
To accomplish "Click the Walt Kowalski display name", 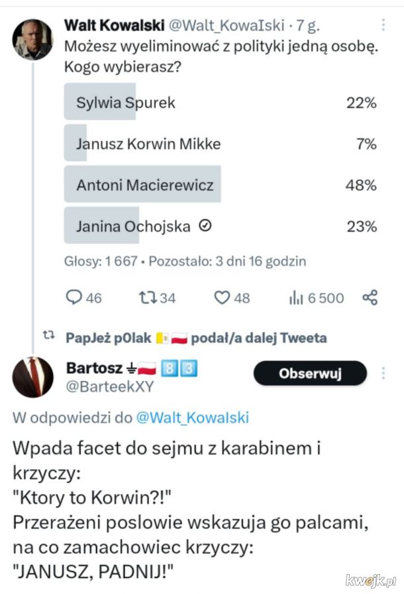I will click(x=113, y=25).
